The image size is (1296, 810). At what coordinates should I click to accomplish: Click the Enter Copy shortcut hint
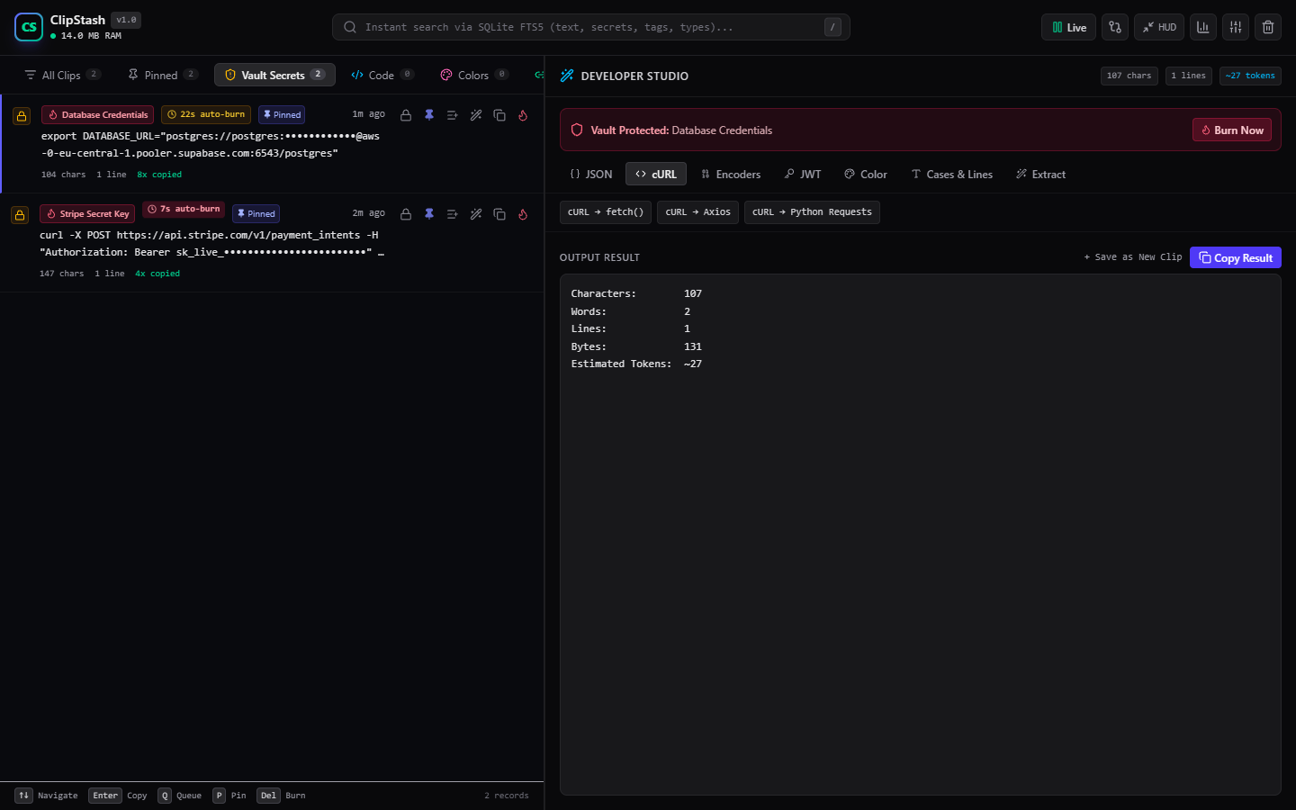(x=118, y=796)
